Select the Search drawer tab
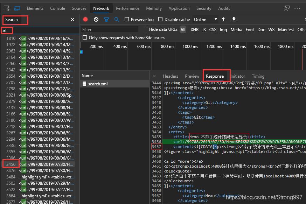This screenshot has height=204, width=306. coord(12,20)
